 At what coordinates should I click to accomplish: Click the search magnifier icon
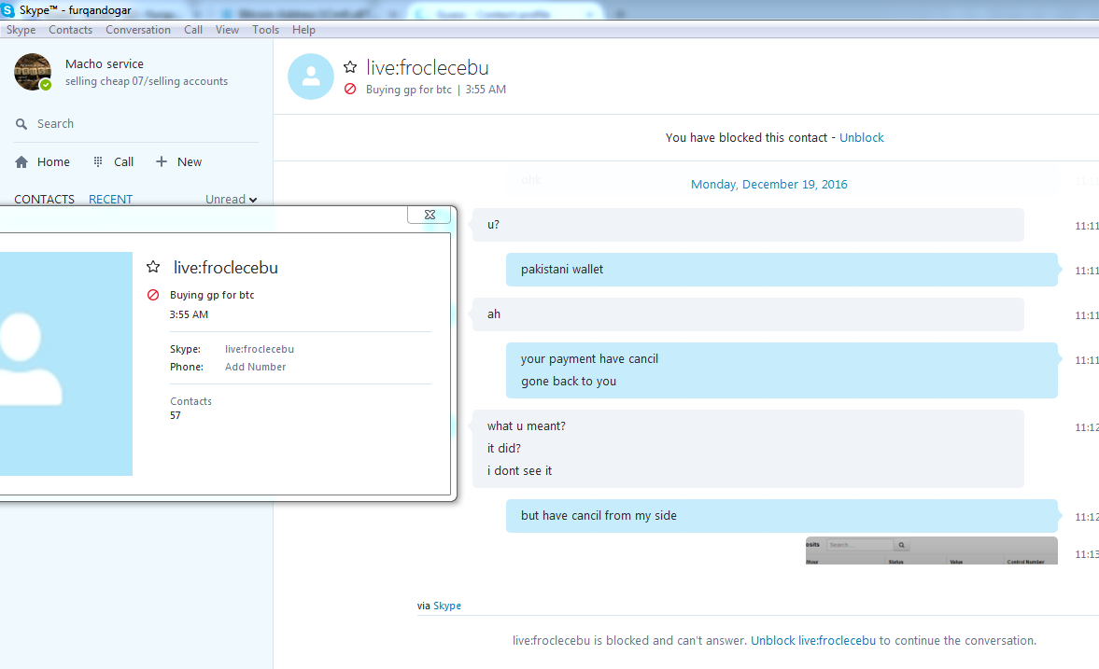(21, 124)
